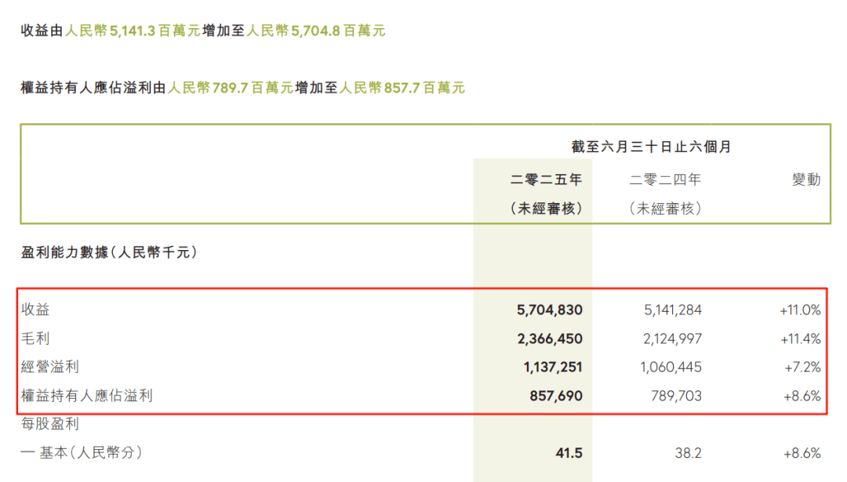Select the 盈利能力數據 section heading
This screenshot has height=482, width=847.
[x=108, y=252]
